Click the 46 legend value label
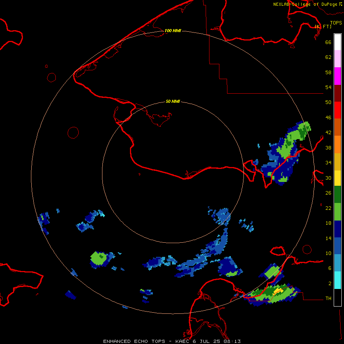Image resolution: width=344 pixels, height=344 pixels. 328,118
